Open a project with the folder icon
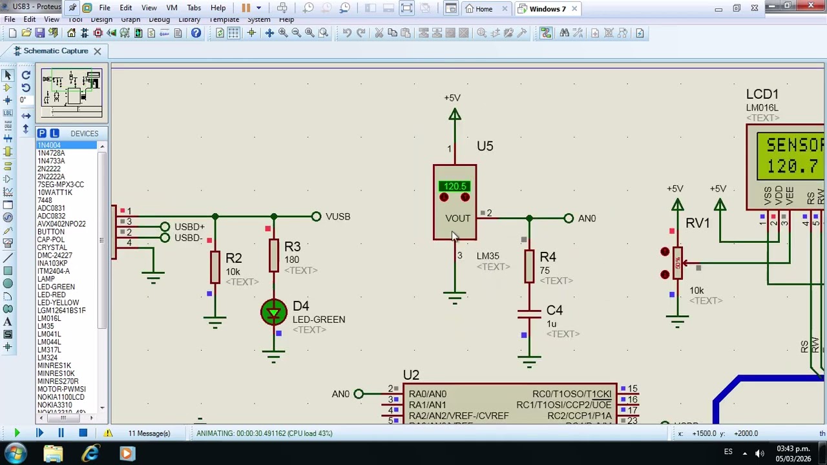Image resolution: width=827 pixels, height=465 pixels. click(x=26, y=33)
